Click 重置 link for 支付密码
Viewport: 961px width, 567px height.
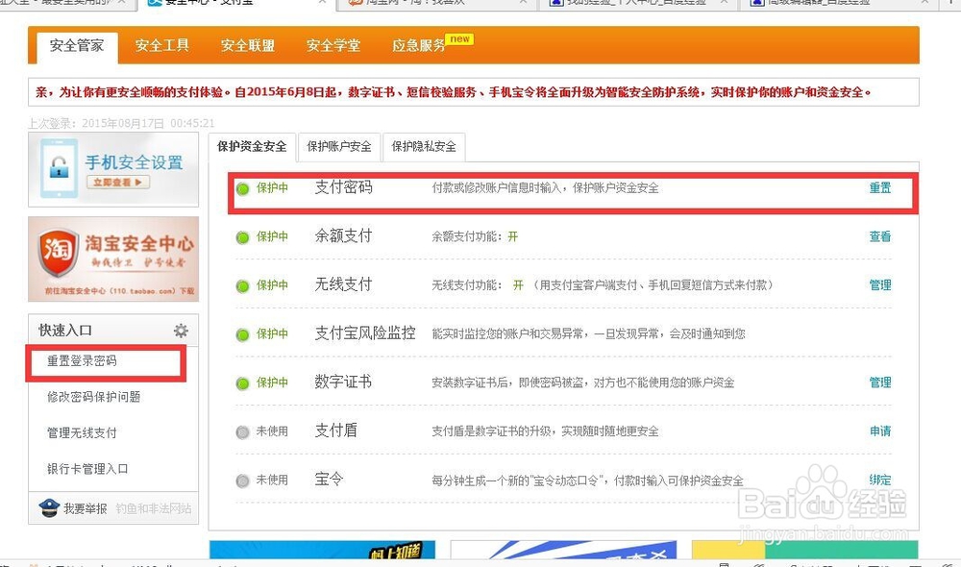tap(880, 187)
